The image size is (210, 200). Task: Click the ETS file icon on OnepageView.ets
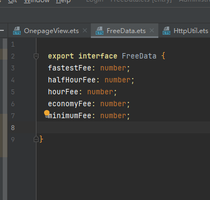pyautogui.click(x=17, y=31)
